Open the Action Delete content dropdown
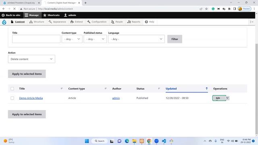258x145 pixels. click(x=31, y=59)
